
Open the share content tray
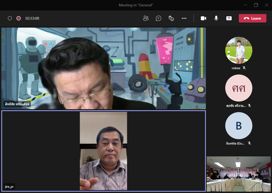[x=229, y=18]
